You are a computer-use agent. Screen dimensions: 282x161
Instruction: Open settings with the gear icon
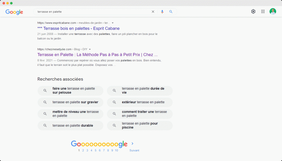tap(253, 11)
